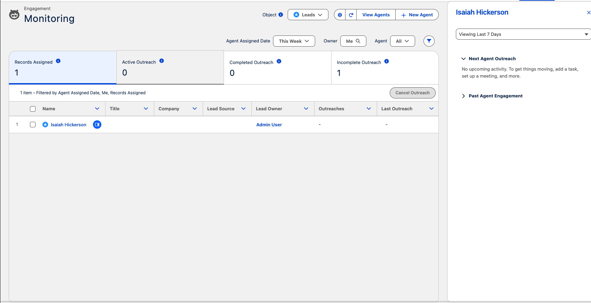Open Agent Assigned Date This Week dropdown
The height and width of the screenshot is (303, 591).
294,41
